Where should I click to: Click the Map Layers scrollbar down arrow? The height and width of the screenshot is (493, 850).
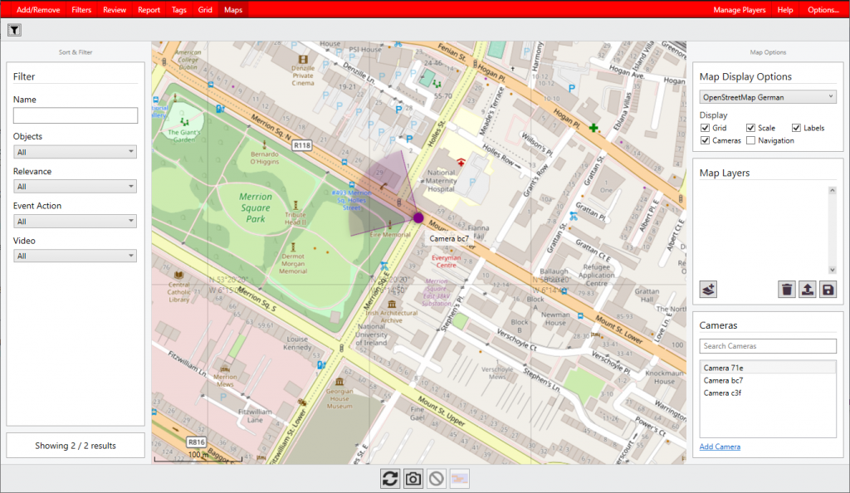pos(832,270)
